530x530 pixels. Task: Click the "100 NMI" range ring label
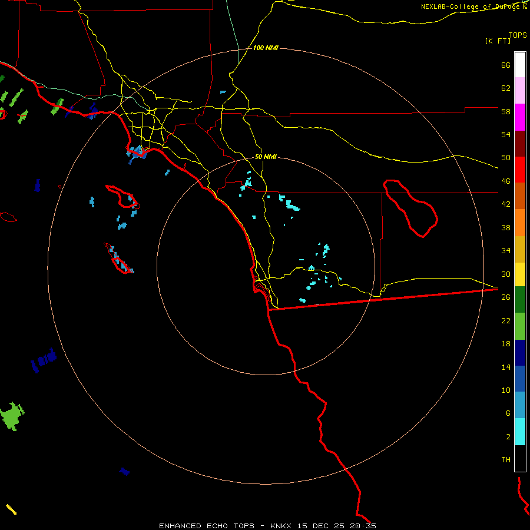[x=266, y=48]
